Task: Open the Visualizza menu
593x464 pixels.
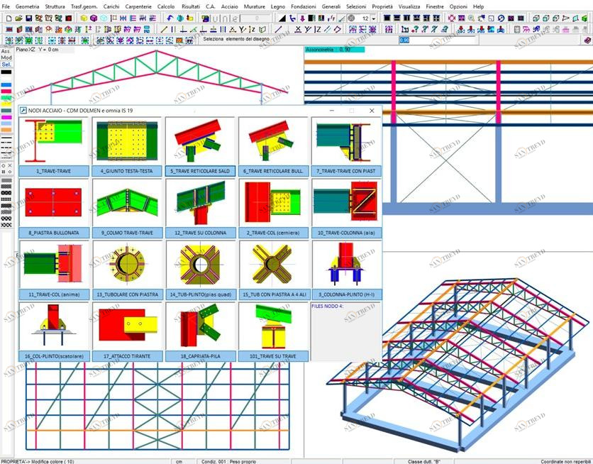Action: coord(409,6)
